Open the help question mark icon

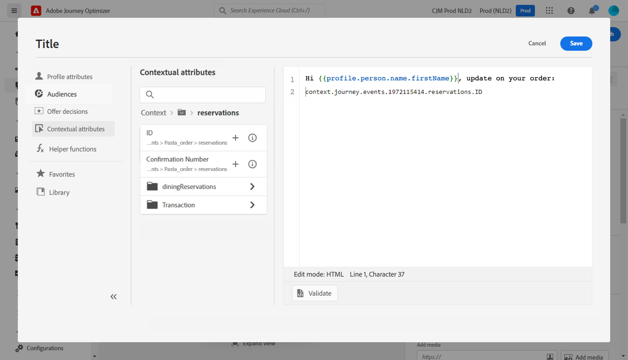[x=571, y=11]
